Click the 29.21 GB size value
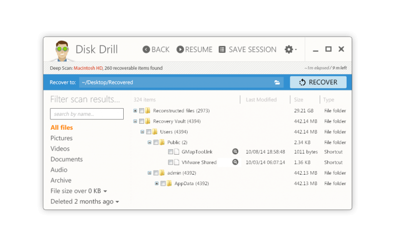Viewport: 399px width, 233px height. [x=304, y=111]
